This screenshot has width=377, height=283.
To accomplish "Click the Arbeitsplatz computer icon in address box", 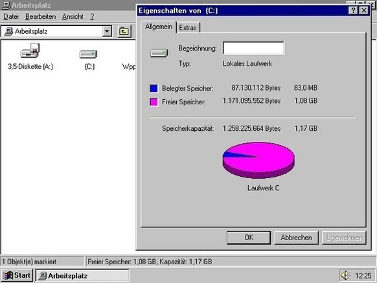I will click(8, 31).
